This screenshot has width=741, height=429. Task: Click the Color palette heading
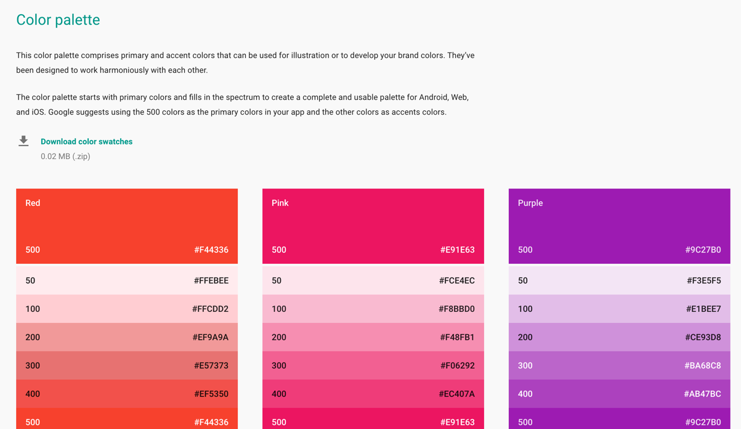click(x=58, y=20)
